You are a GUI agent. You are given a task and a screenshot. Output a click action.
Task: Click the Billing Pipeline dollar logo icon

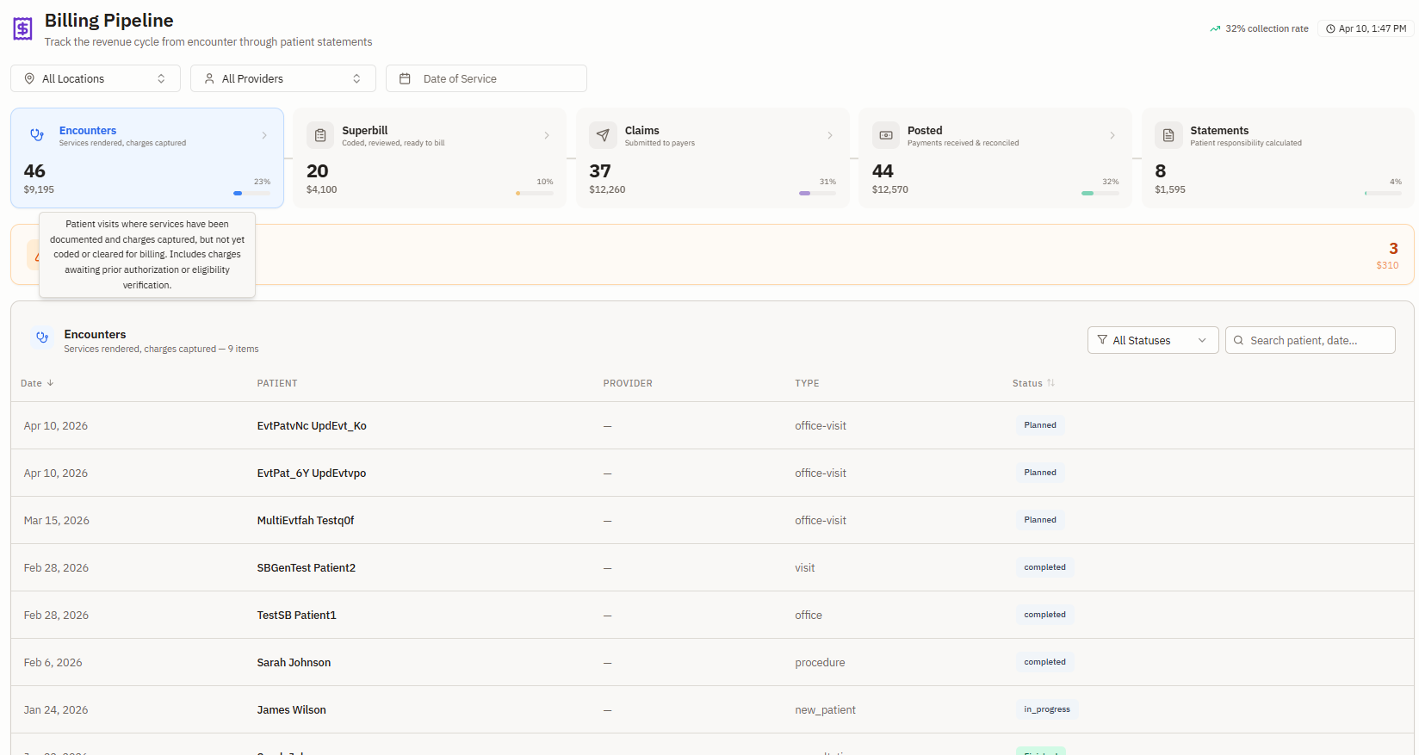[x=23, y=29]
